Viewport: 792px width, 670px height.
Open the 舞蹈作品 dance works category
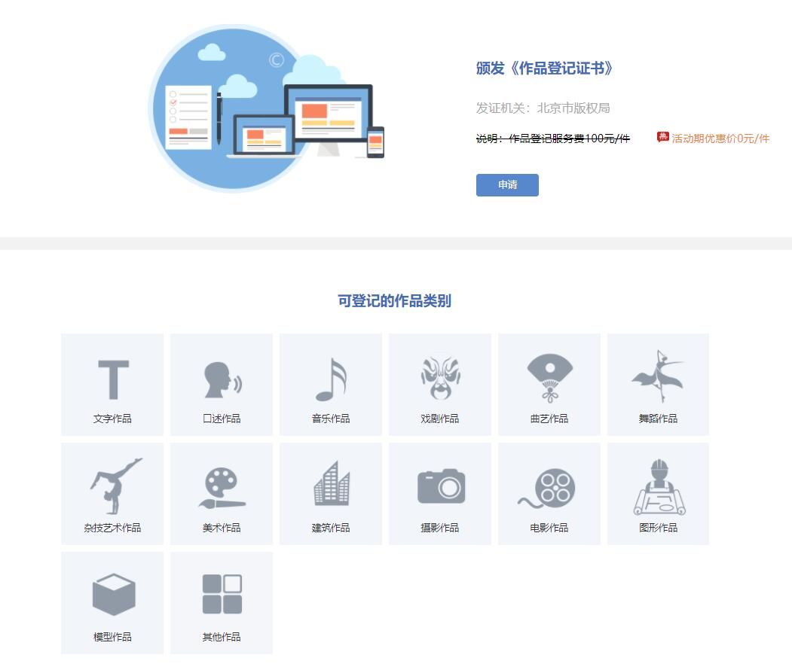658,384
